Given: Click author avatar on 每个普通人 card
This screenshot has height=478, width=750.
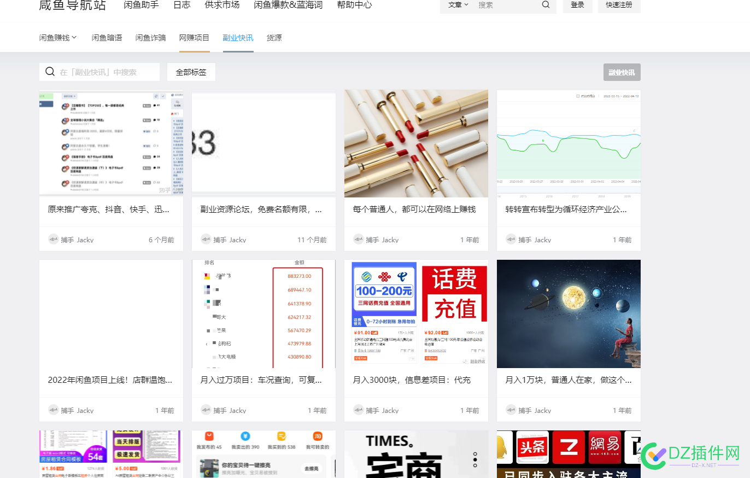Looking at the screenshot, I should (x=358, y=240).
